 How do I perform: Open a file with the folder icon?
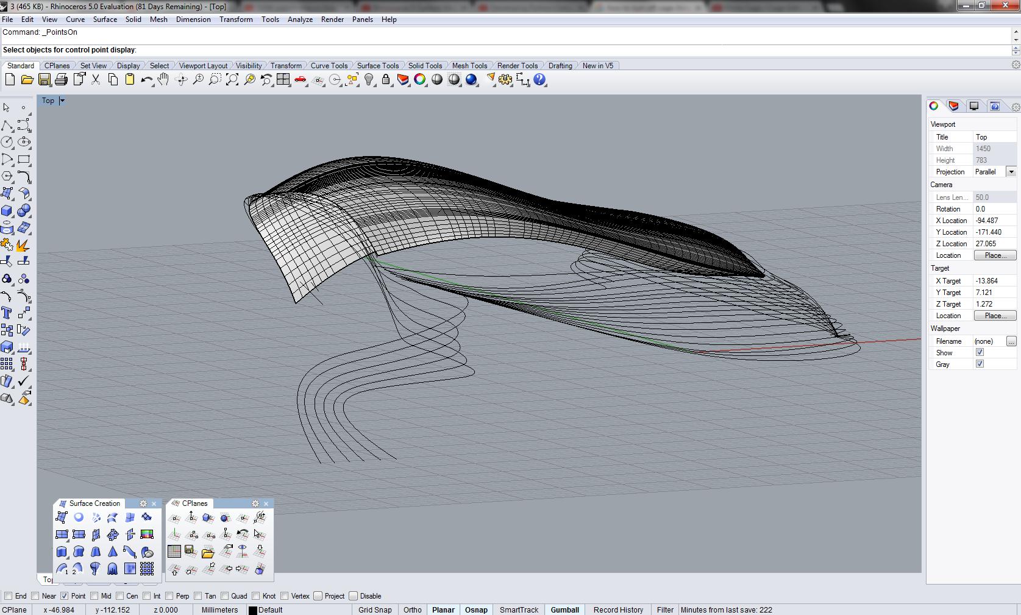(x=27, y=80)
